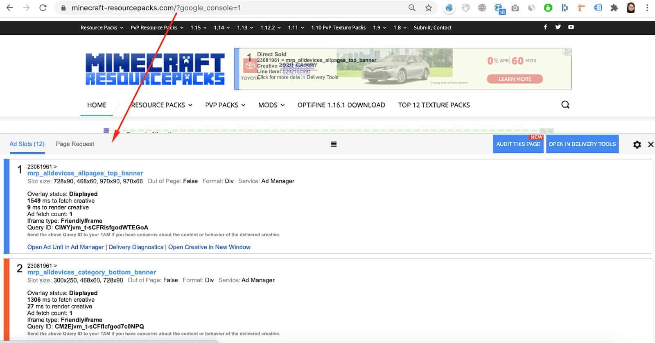This screenshot has width=655, height=343.
Task: Expand PvP Resource Packs top-bar dropdown
Action: [x=157, y=27]
